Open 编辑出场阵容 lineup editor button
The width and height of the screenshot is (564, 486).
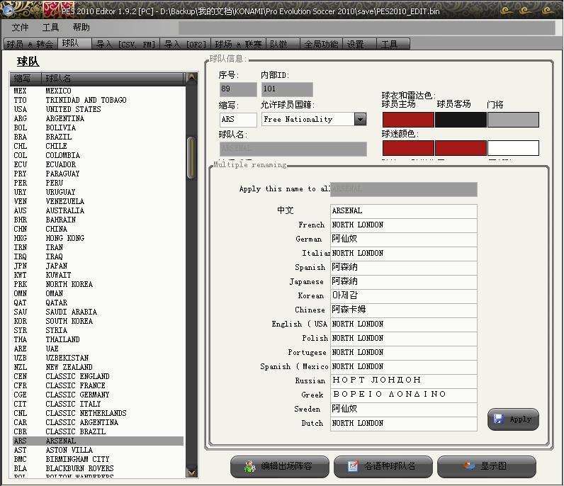click(x=280, y=466)
